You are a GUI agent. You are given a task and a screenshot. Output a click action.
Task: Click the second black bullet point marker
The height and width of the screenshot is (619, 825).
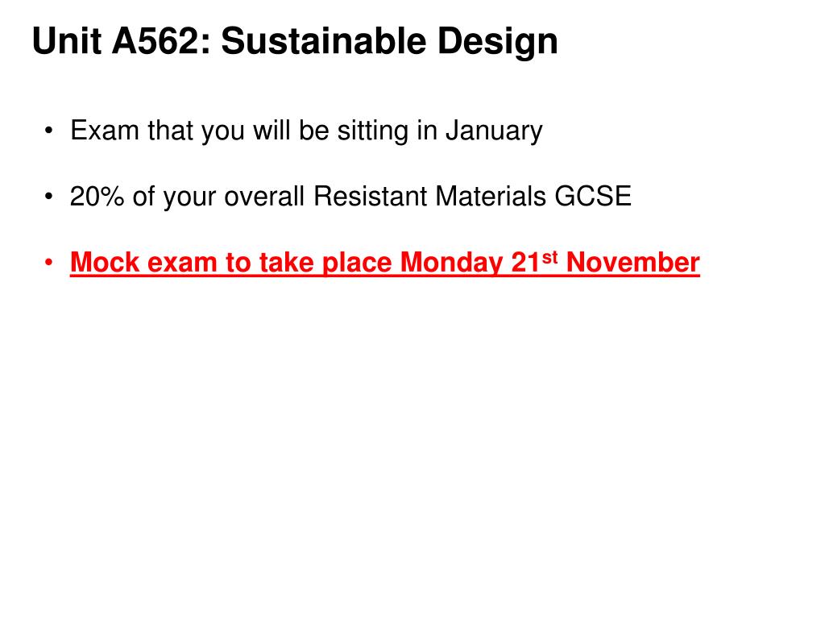pos(49,196)
